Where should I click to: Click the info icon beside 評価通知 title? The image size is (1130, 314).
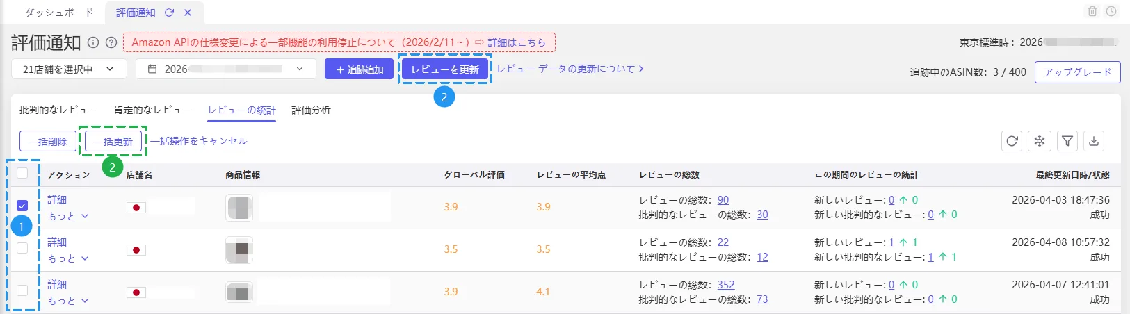[x=93, y=42]
